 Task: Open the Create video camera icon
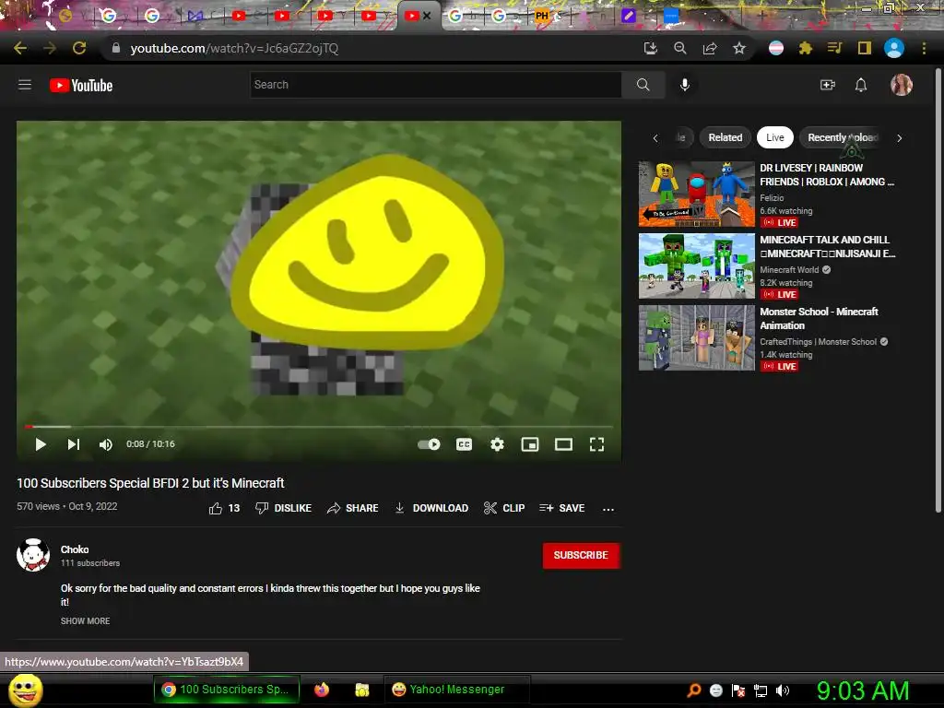(828, 85)
